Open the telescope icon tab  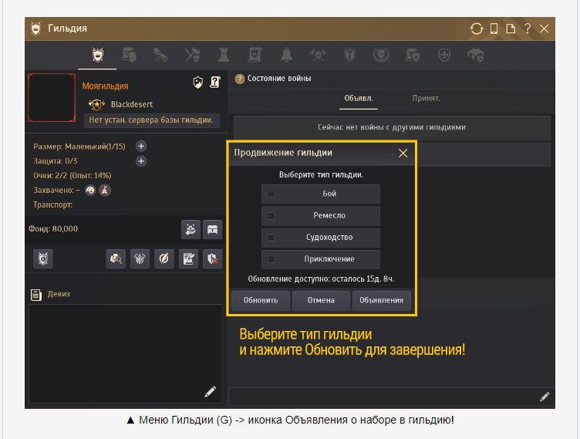click(x=160, y=55)
